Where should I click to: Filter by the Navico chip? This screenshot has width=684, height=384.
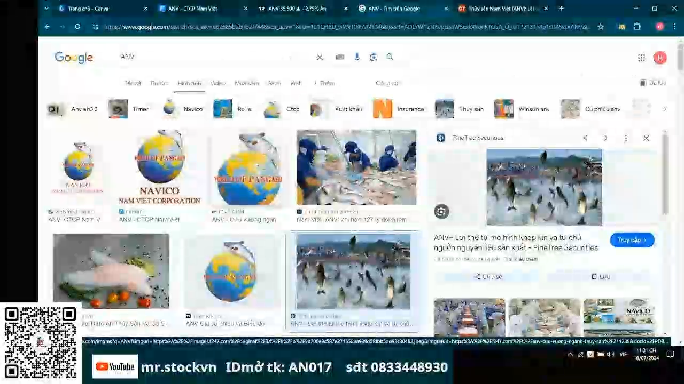(183, 109)
